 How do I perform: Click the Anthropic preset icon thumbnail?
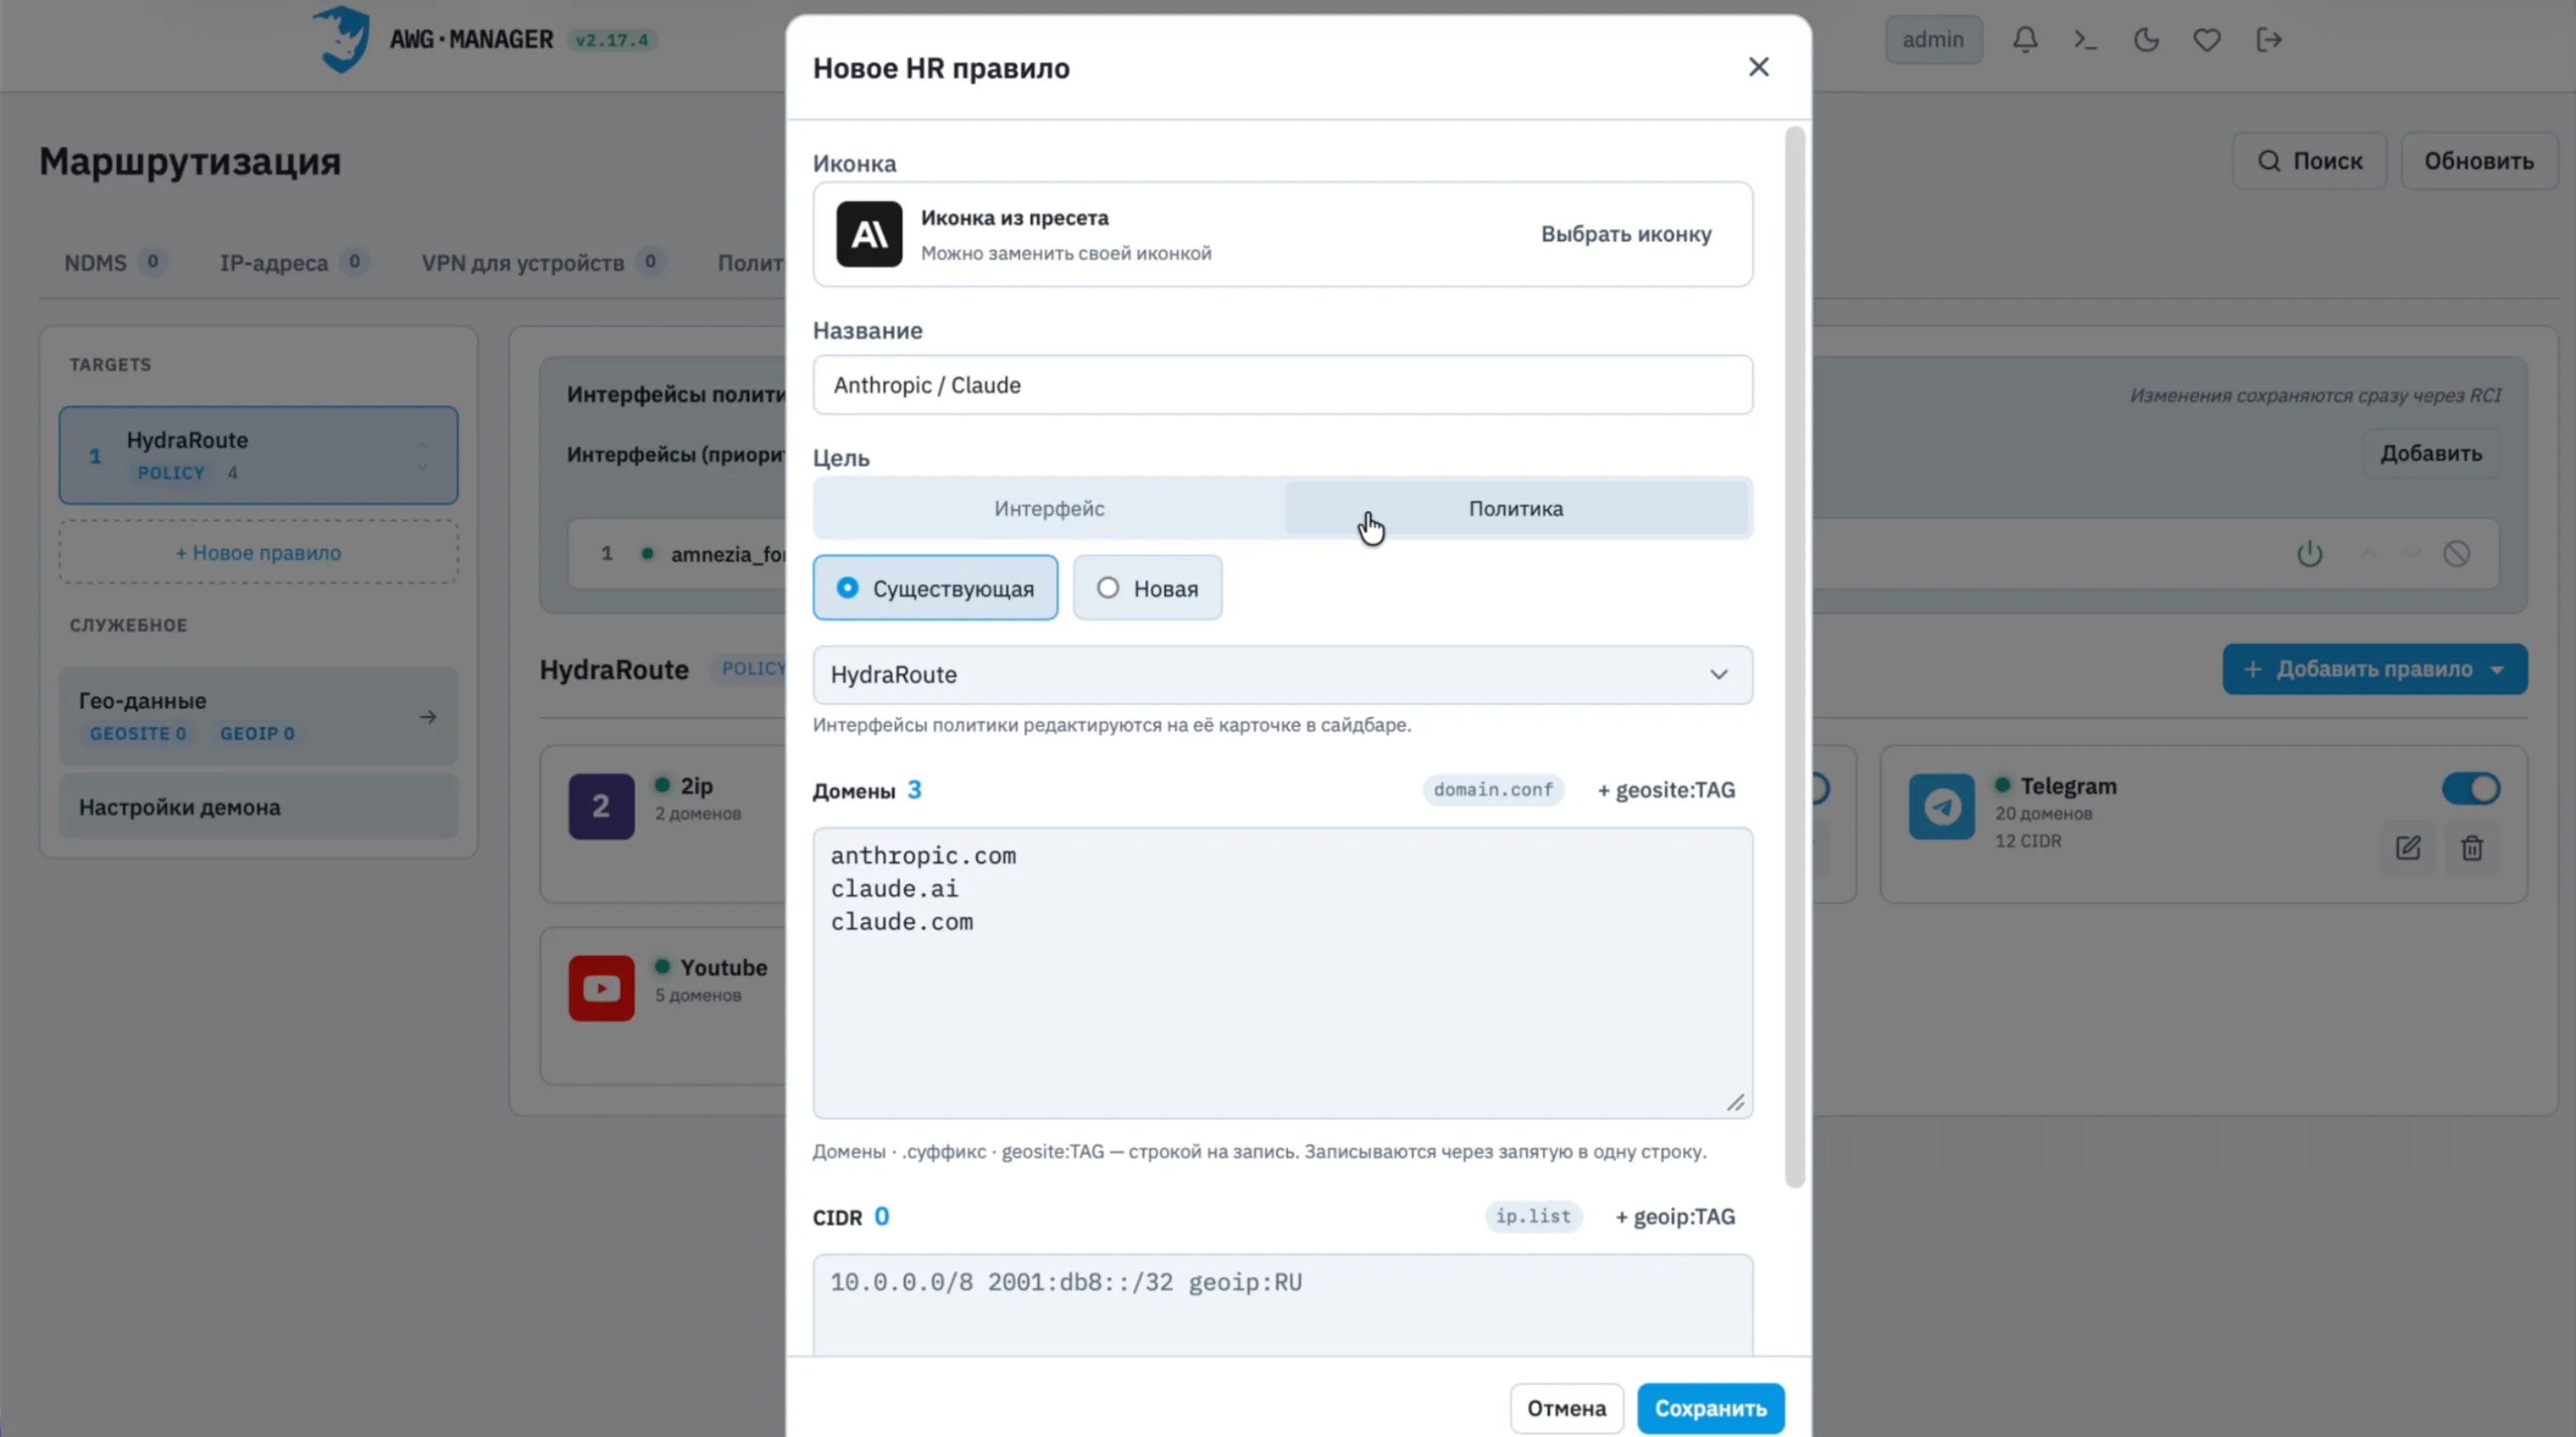[x=869, y=234]
